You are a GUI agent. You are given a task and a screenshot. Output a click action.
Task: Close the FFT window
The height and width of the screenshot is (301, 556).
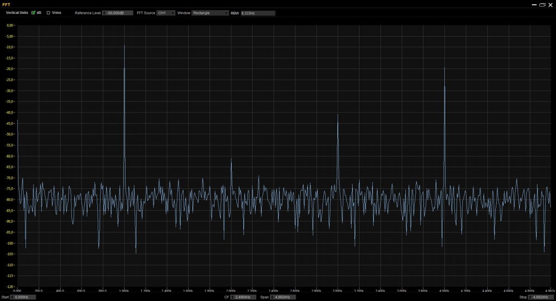(x=550, y=5)
